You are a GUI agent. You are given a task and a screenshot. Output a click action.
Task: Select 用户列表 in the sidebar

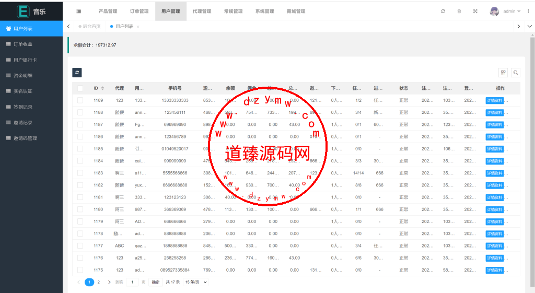coord(31,29)
